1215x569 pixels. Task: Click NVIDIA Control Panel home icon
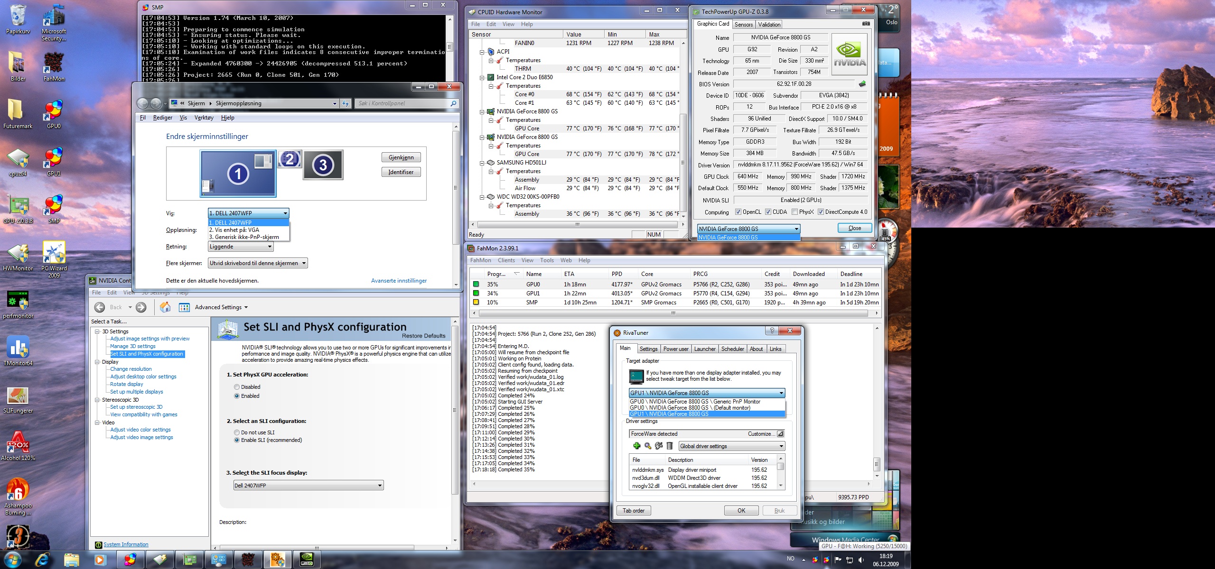pos(165,307)
